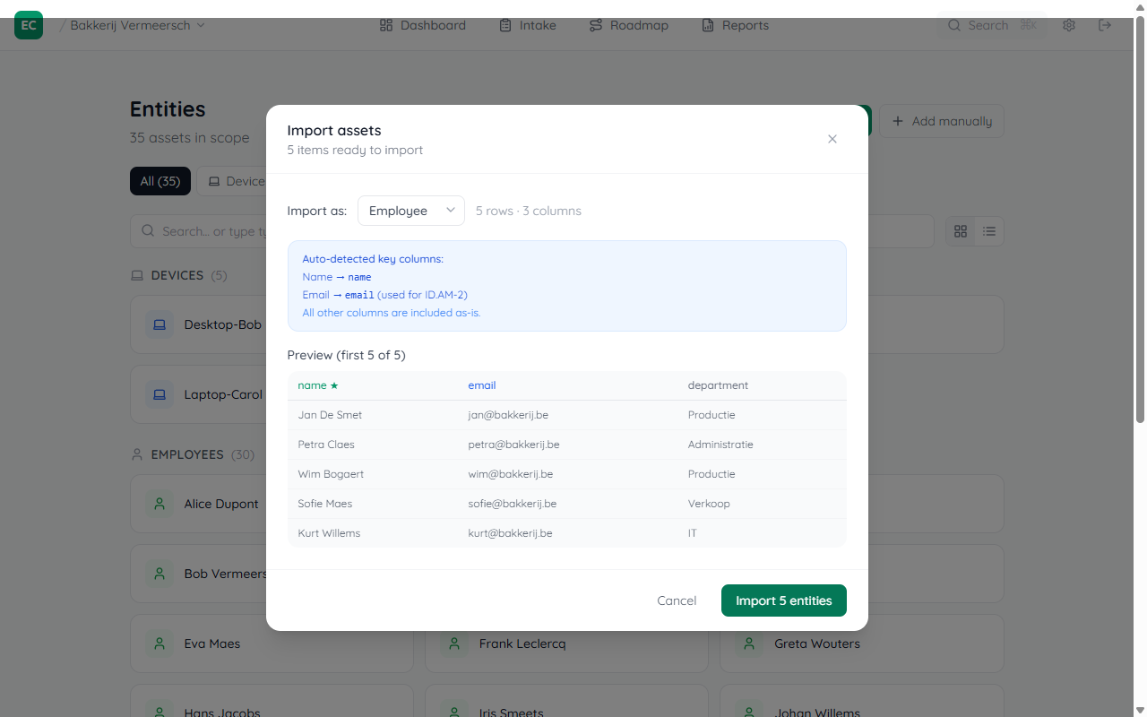1147x717 pixels.
Task: Click the logout icon in the top right
Action: [x=1105, y=25]
